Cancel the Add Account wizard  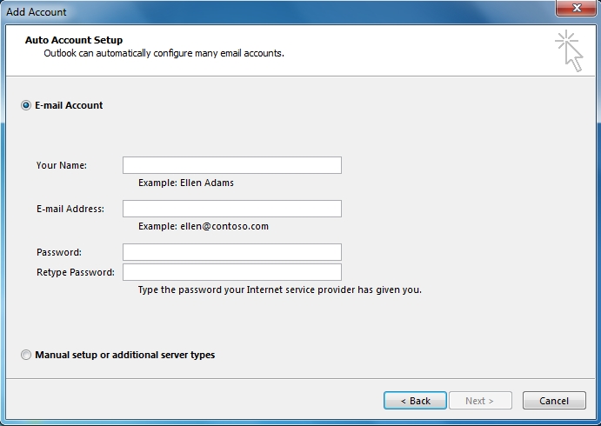point(554,401)
